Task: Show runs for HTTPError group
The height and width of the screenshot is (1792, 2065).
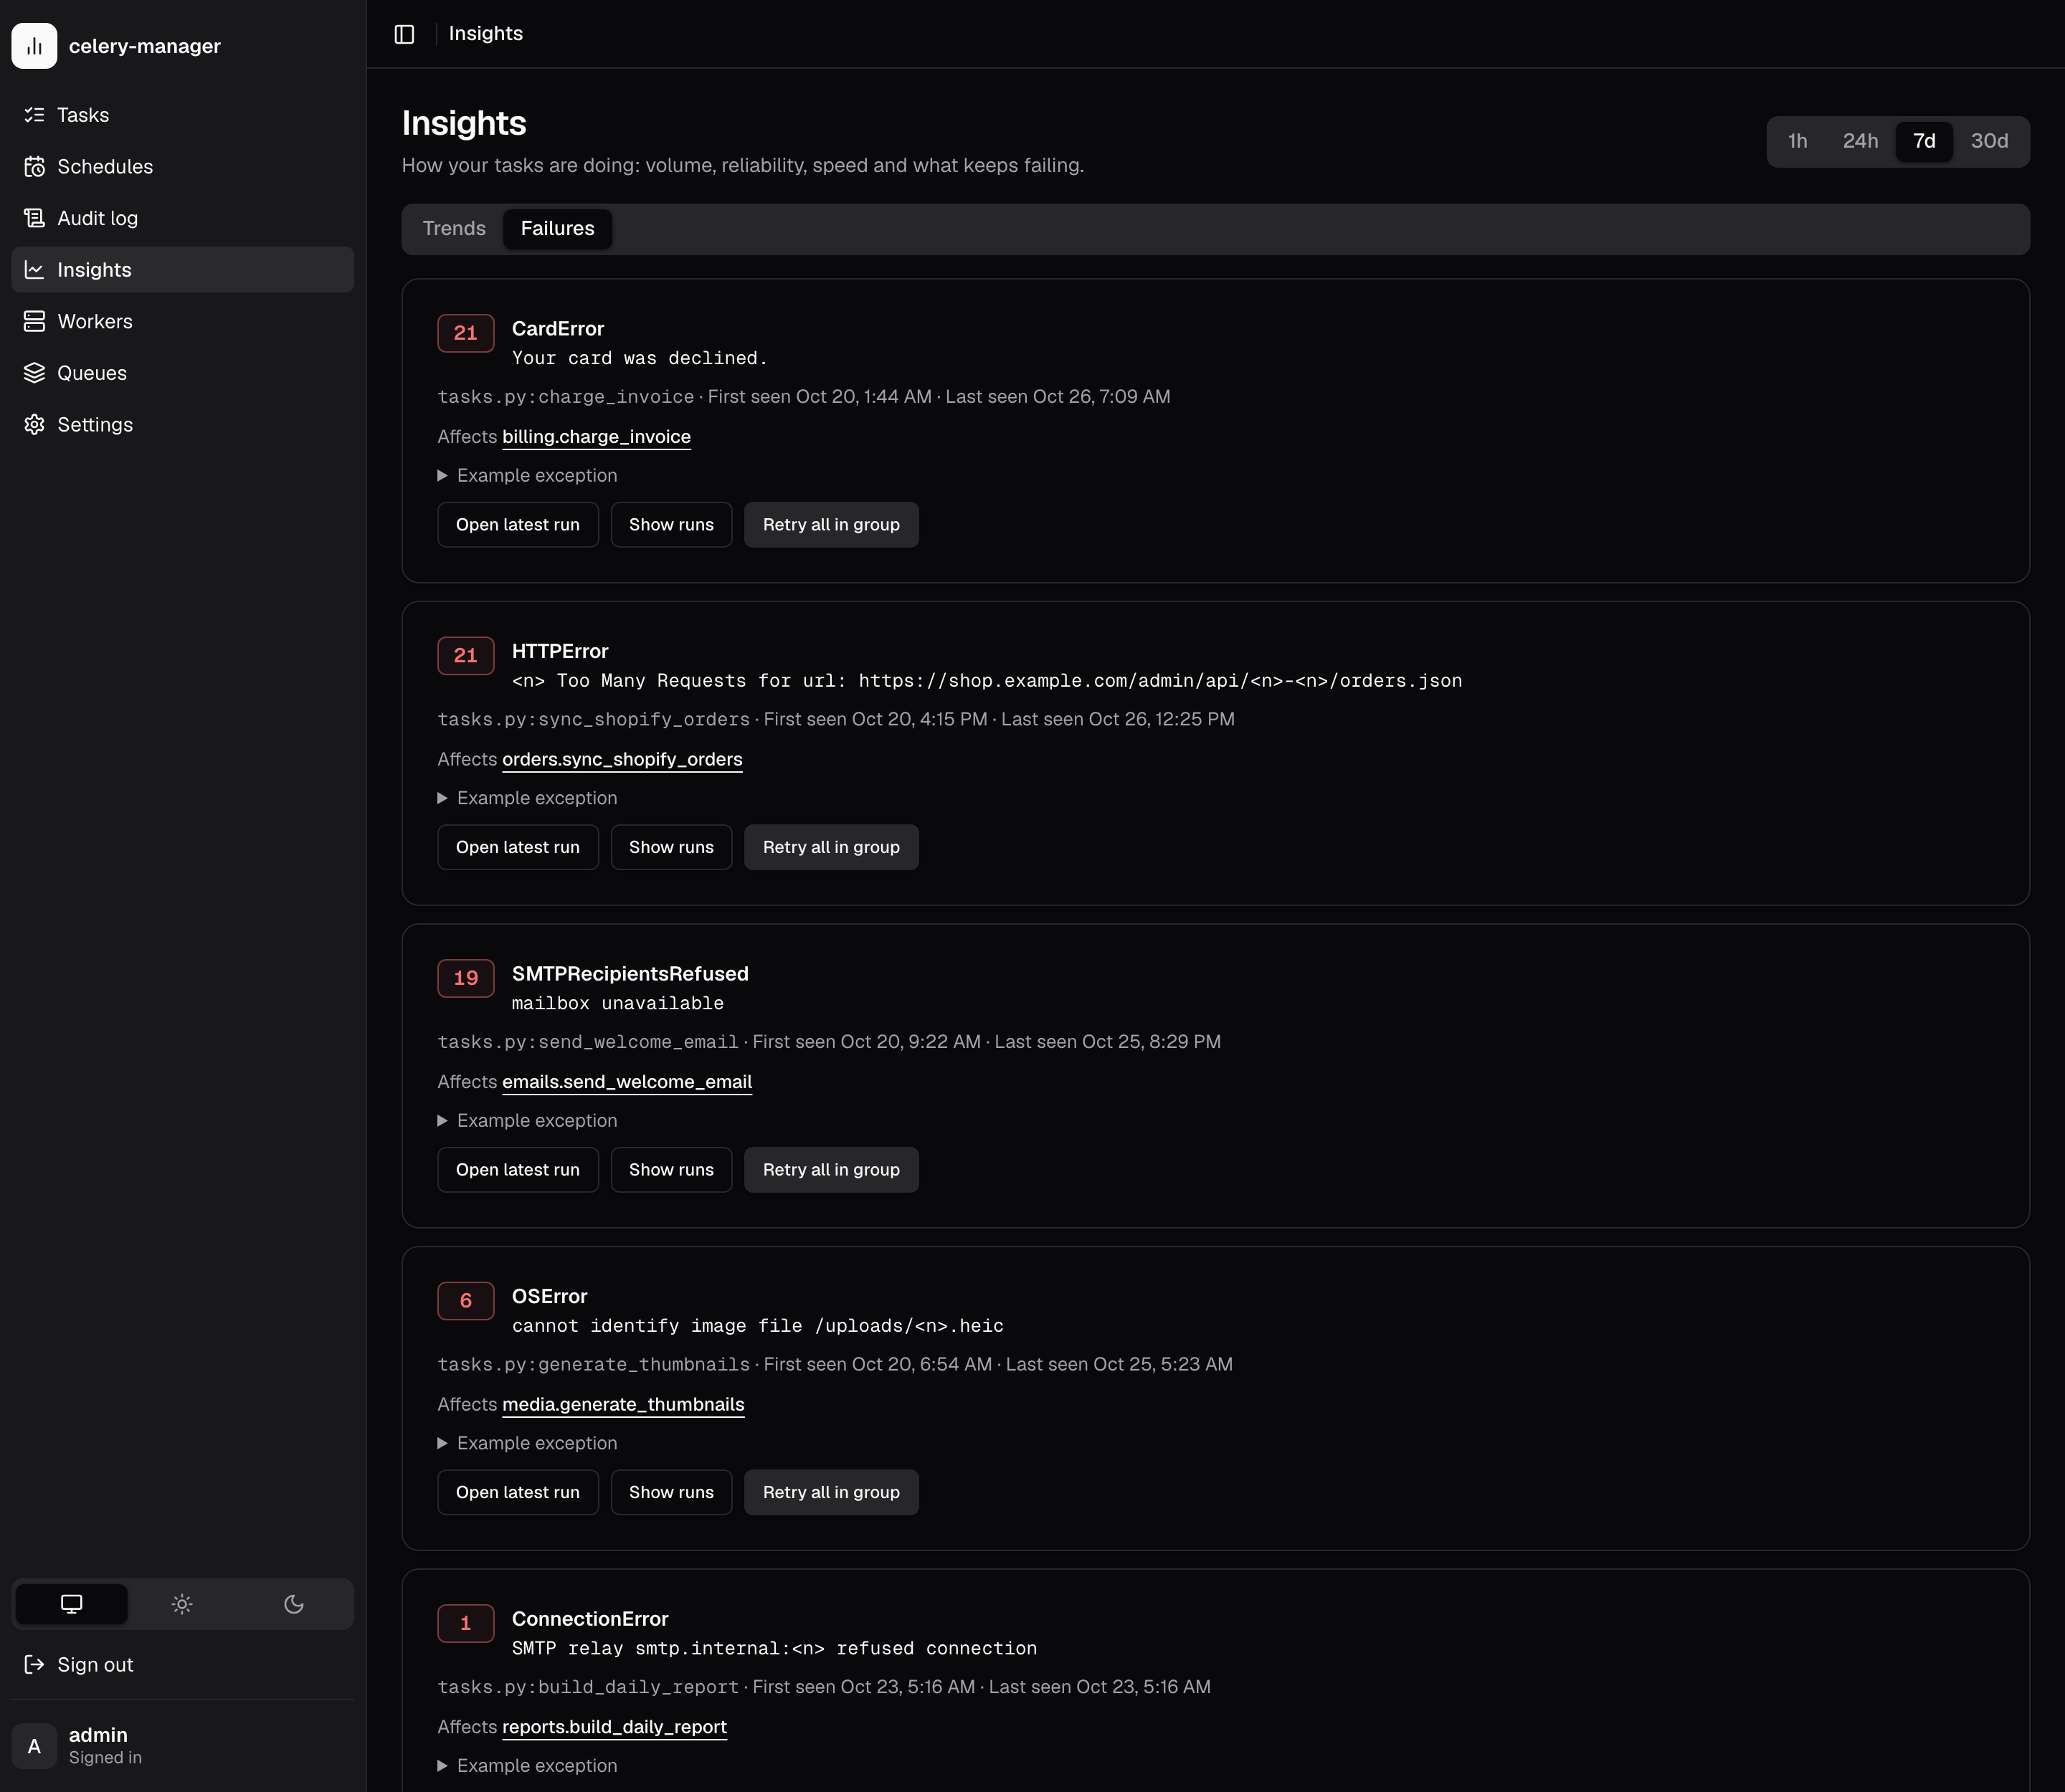Action: pyautogui.click(x=671, y=847)
